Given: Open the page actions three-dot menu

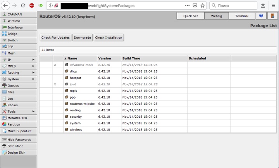Looking at the screenshot, I should pyautogui.click(x=188, y=6).
